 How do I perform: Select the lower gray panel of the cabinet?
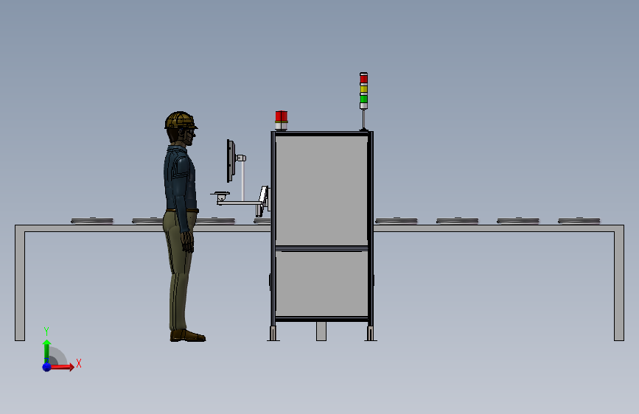[321, 284]
